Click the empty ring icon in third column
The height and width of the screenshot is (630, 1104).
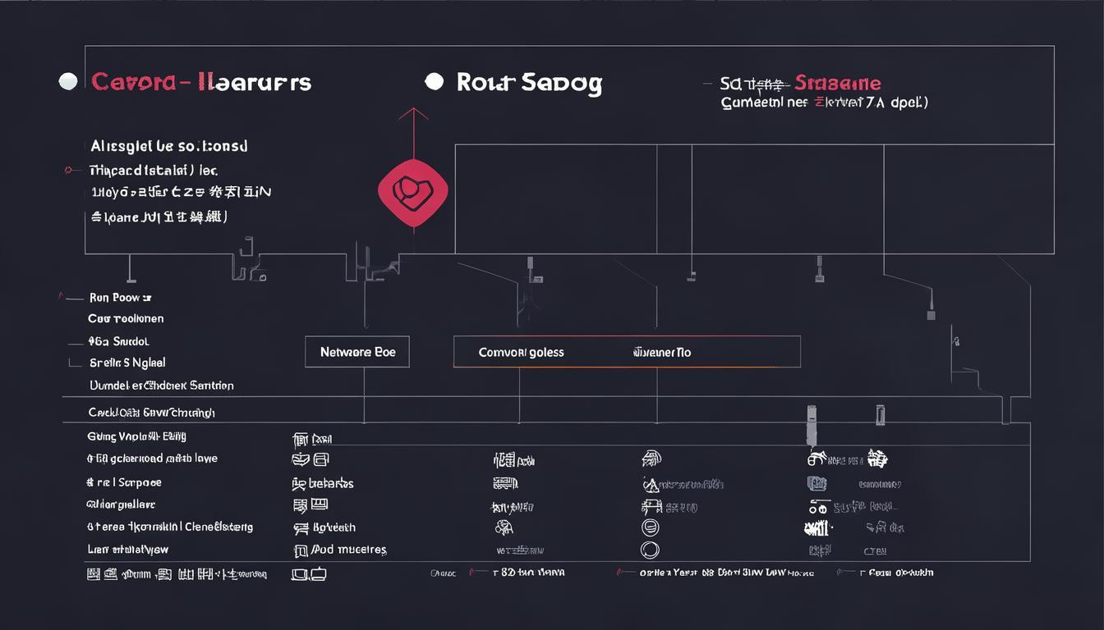point(650,550)
